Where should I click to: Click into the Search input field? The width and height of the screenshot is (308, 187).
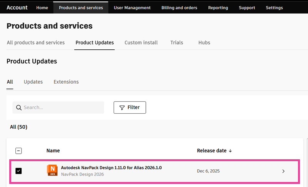click(x=58, y=108)
